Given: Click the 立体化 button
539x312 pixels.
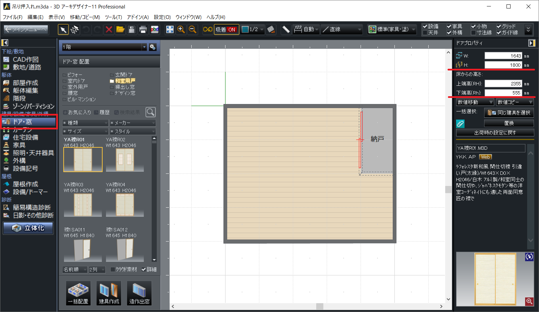Looking at the screenshot, I should pyautogui.click(x=28, y=228).
